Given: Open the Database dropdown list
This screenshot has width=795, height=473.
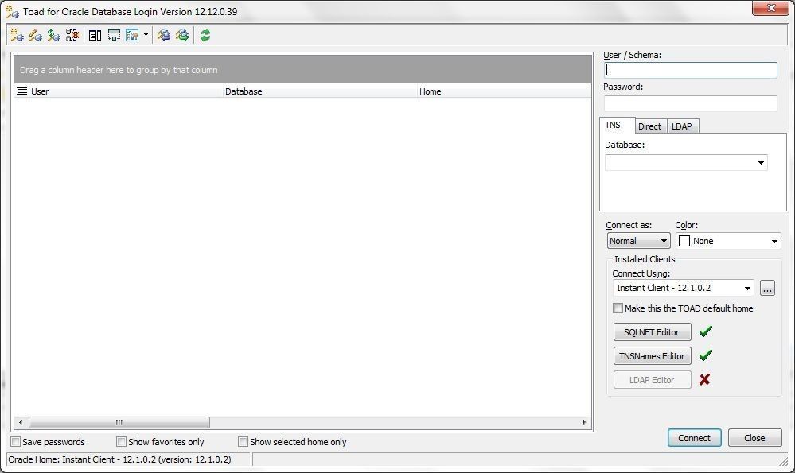Looking at the screenshot, I should click(761, 162).
